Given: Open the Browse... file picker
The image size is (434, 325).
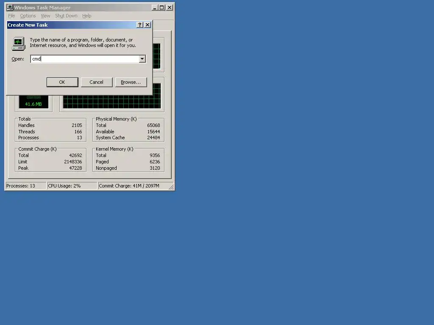Looking at the screenshot, I should tap(131, 82).
